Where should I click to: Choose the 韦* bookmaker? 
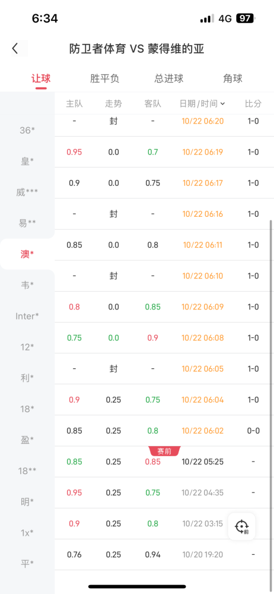(x=27, y=285)
